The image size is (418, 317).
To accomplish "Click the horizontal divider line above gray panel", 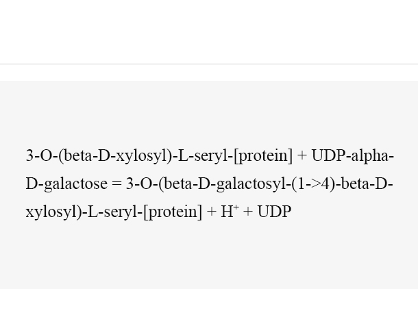I will pos(209,64).
